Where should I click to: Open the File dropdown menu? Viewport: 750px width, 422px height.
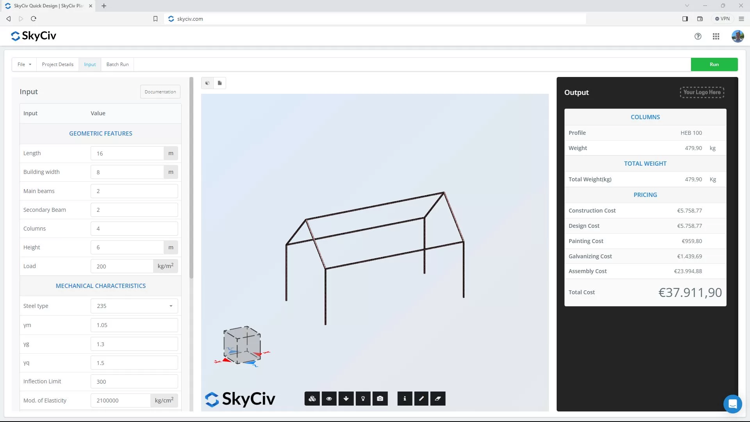24,64
